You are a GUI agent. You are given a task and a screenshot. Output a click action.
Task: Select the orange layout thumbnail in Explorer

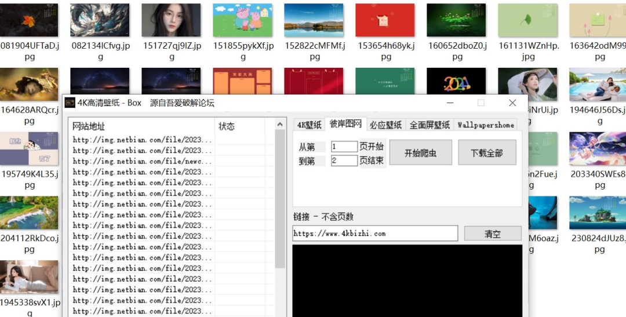(x=243, y=82)
